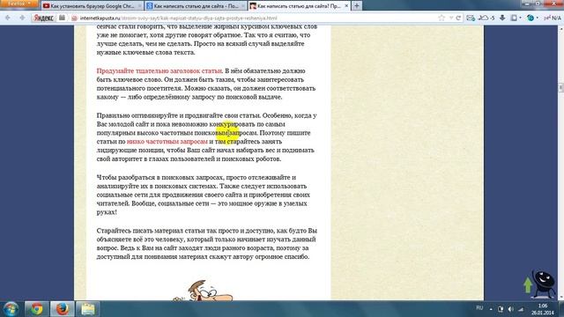Screen dimensions: 564x317
Task: Open the mail envelope toolbar icon
Action: click(x=470, y=18)
